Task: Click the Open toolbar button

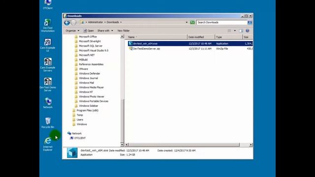Action: point(89,30)
